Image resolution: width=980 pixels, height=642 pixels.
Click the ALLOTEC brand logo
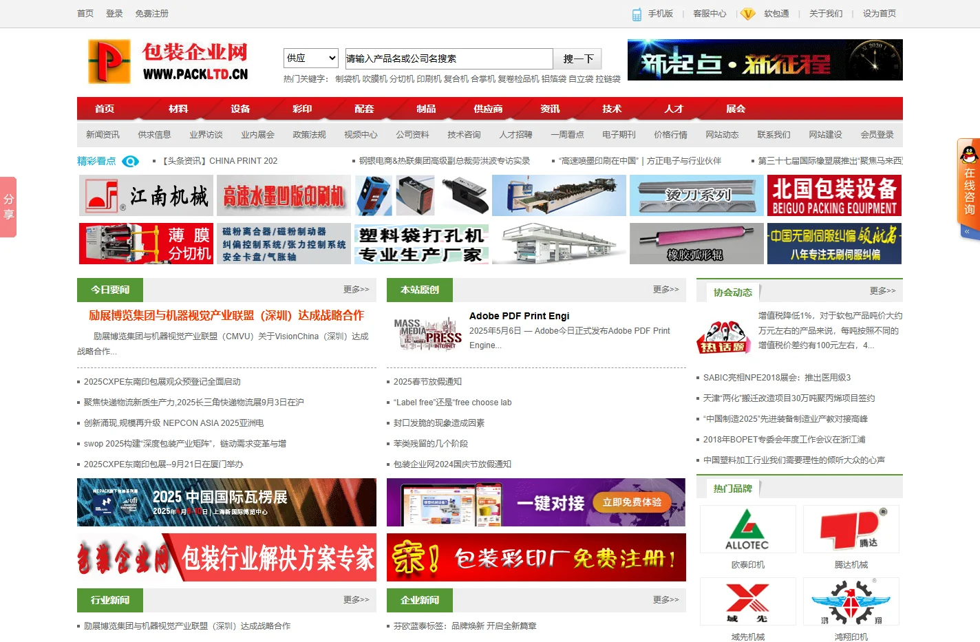point(748,529)
